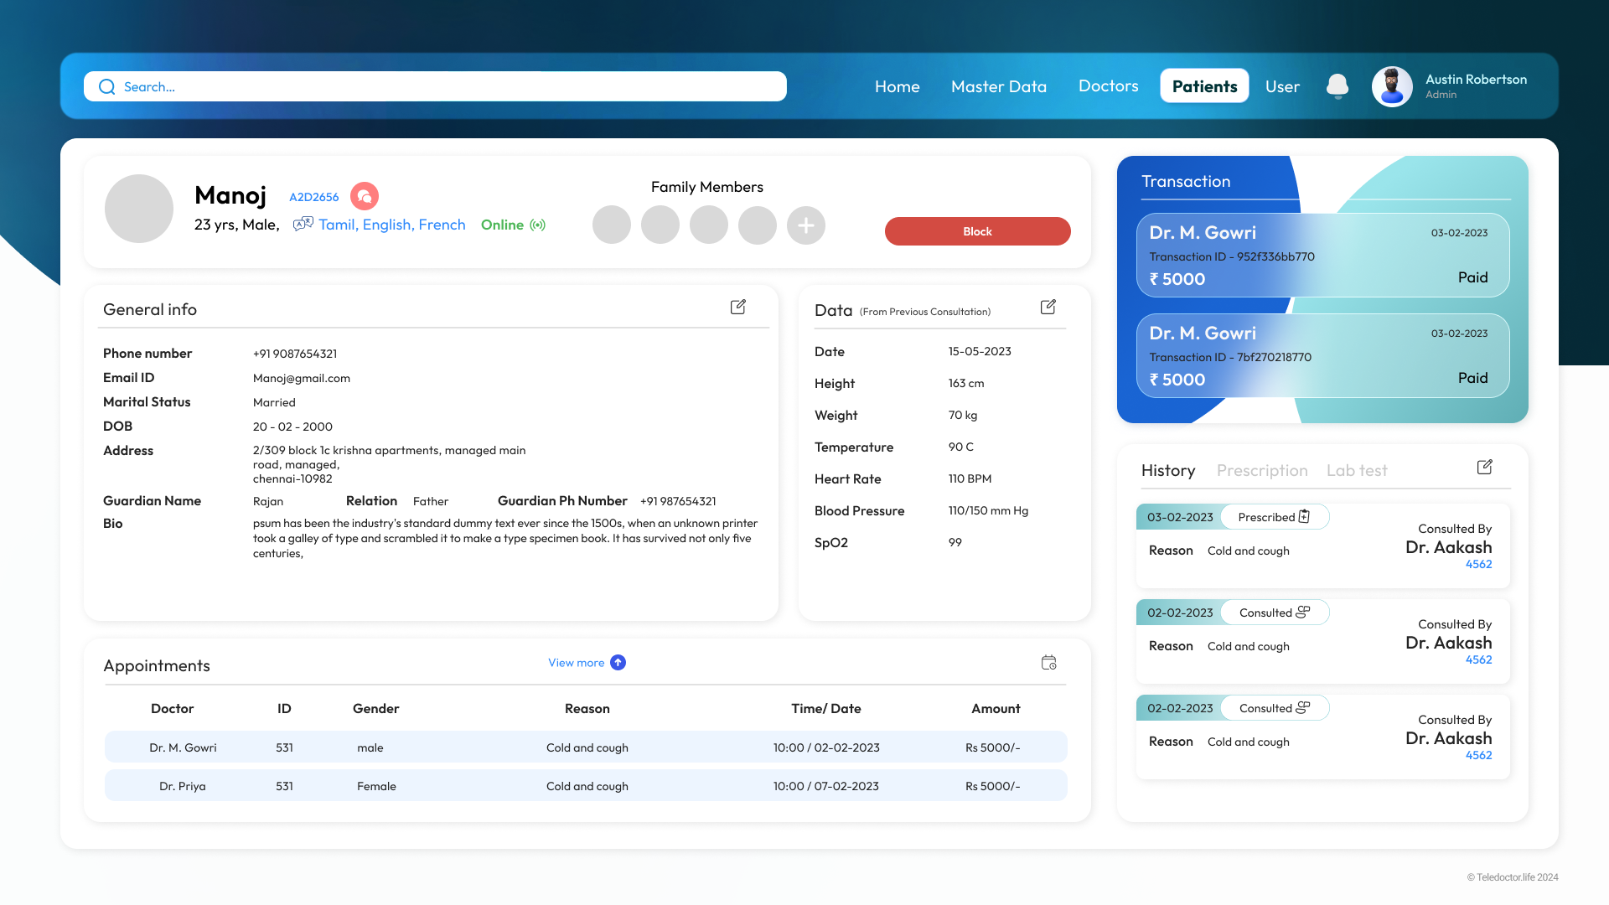Click the search magnifier icon
Screen dimensions: 1609x905
coord(106,87)
